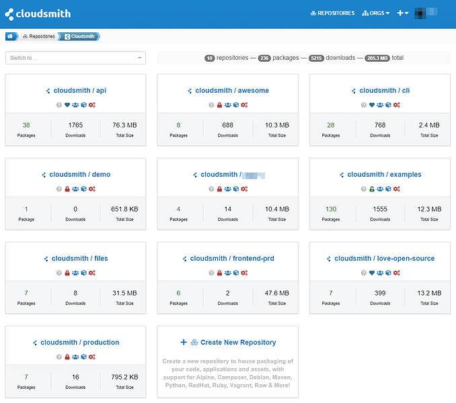Click the red lock under cloudsmith / files

67,273
